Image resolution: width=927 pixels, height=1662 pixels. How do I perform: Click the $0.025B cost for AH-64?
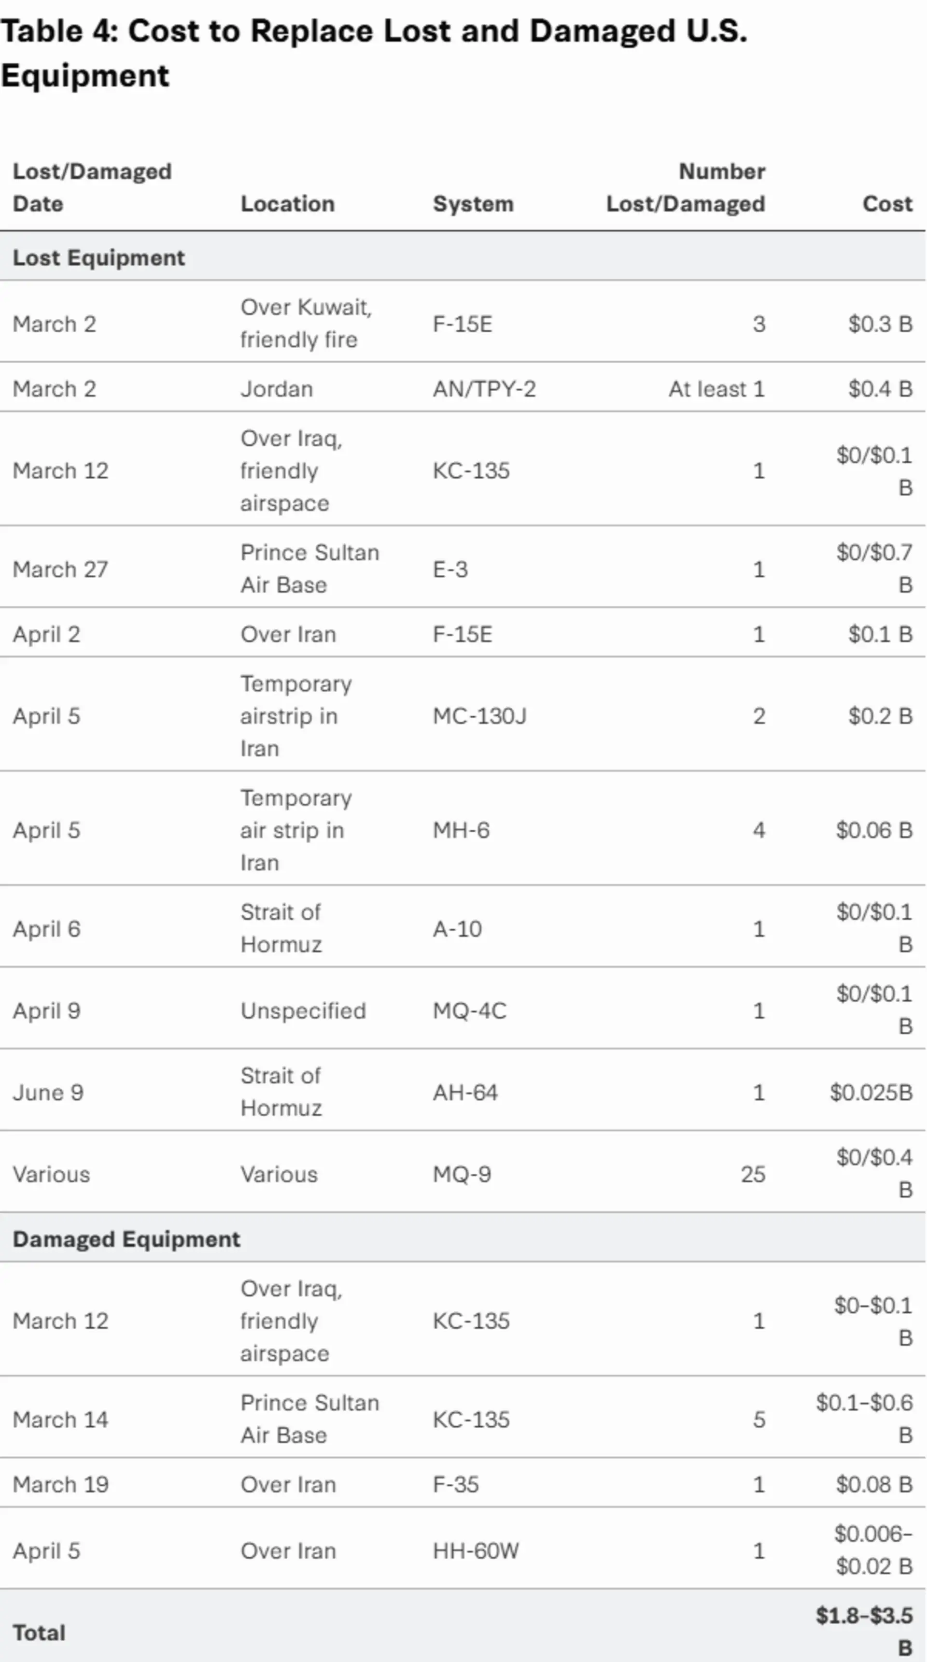[871, 1092]
